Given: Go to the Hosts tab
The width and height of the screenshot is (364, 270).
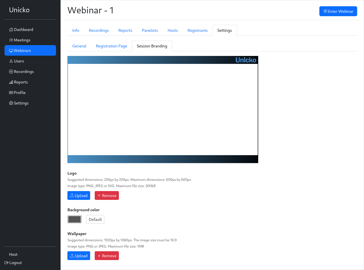Looking at the screenshot, I should pyautogui.click(x=173, y=30).
